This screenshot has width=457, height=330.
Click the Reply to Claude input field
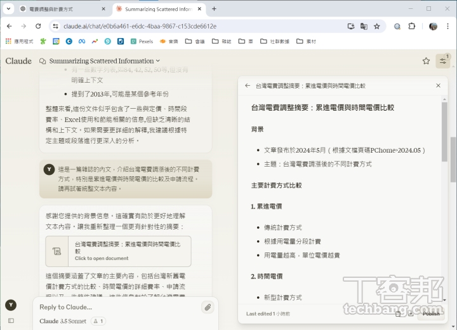pos(118,307)
